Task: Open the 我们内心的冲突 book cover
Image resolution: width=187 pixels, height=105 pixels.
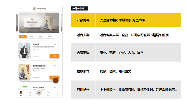Action: pos(25,88)
